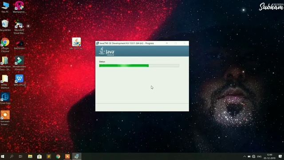Viewport: 284px width, 160px height.
Task: Open This PC desktop icon
Action: (x=5, y=7)
